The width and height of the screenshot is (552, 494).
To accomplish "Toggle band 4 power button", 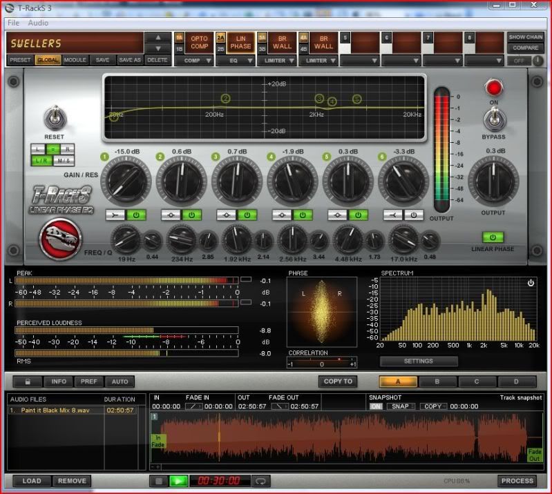I will click(x=303, y=215).
